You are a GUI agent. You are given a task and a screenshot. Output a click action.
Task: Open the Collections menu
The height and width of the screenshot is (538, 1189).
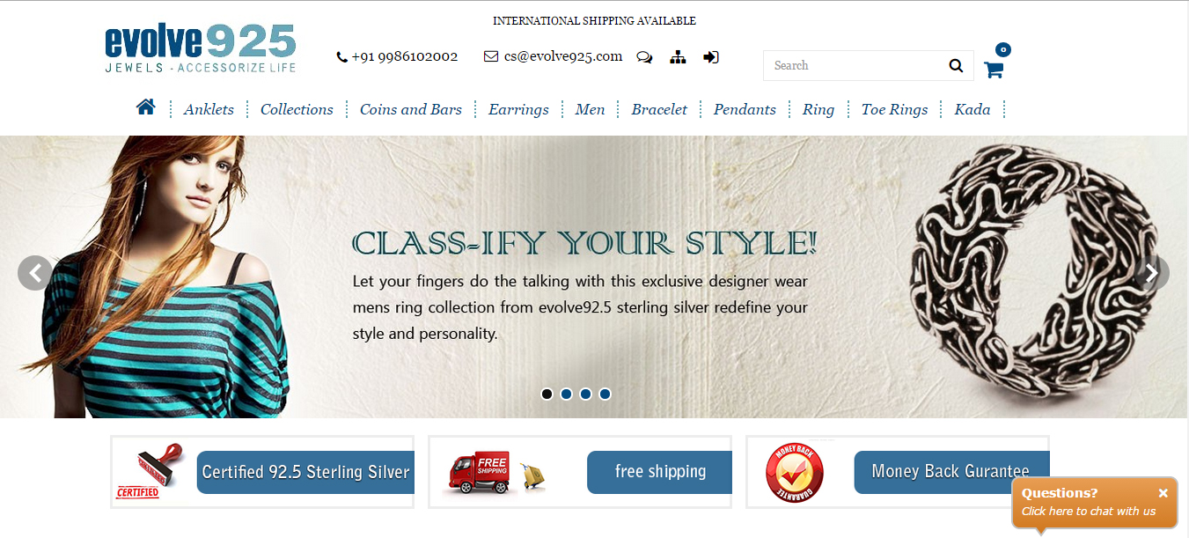point(297,109)
